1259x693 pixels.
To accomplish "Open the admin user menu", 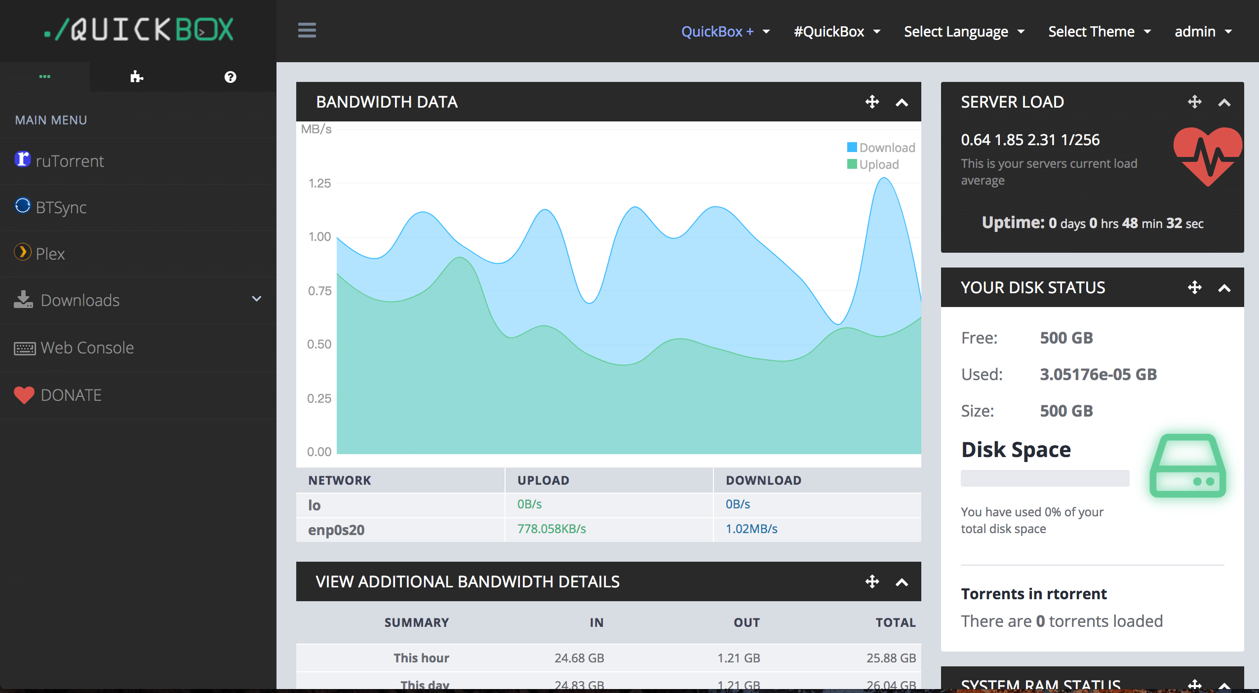I will click(x=1203, y=32).
